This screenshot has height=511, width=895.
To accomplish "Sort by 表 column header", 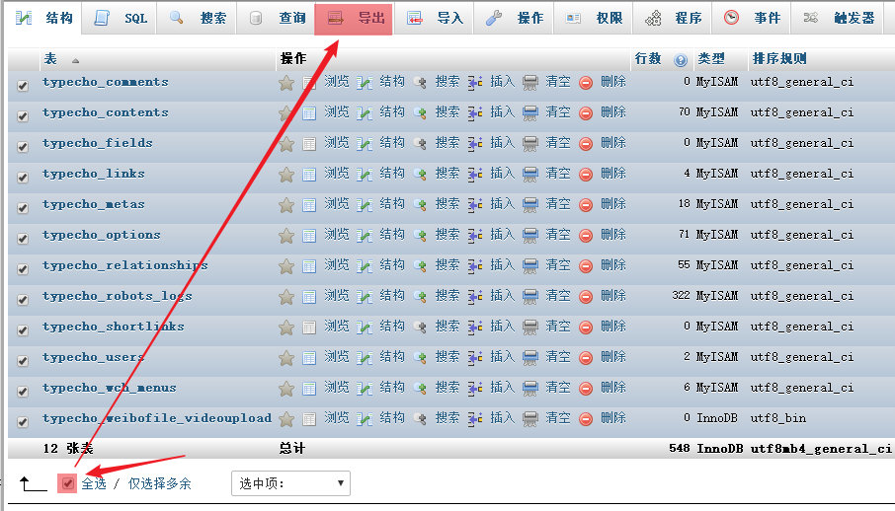I will coord(50,59).
